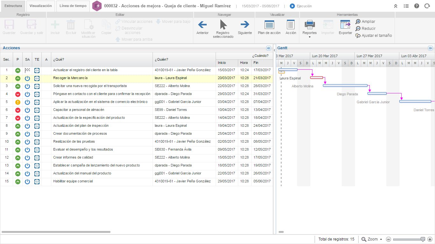Click Ajustar el tamaño button
Image resolution: width=435 pixels, height=244 pixels.
coord(374,36)
